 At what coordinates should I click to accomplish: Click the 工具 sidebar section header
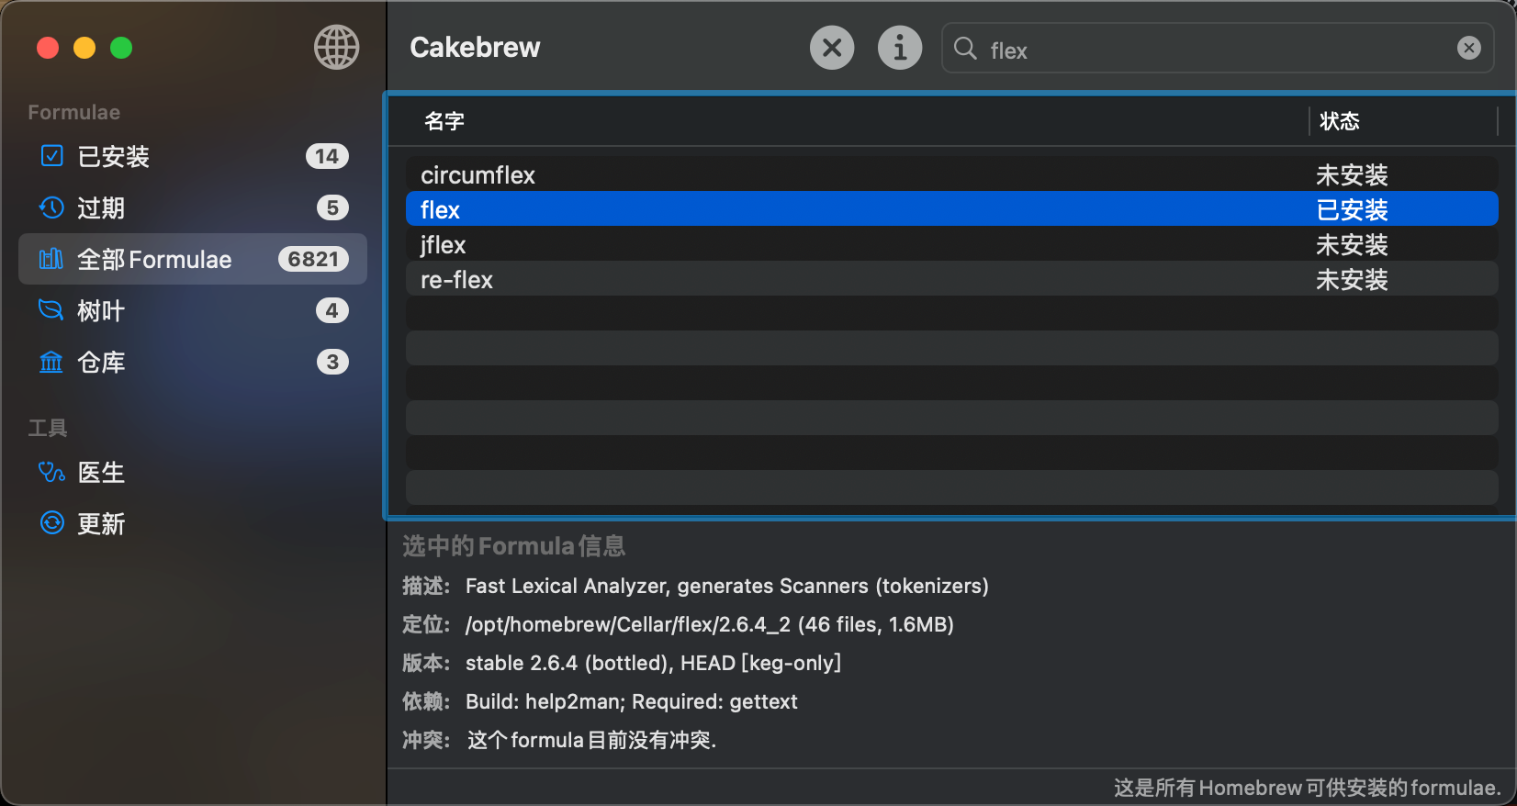point(48,428)
